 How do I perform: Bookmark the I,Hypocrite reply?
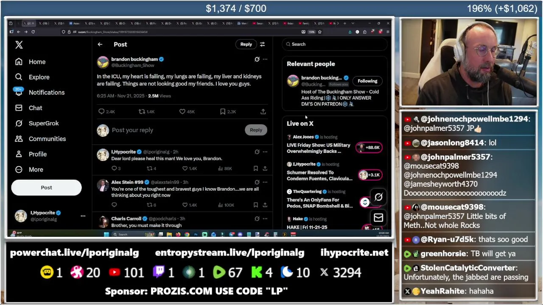coord(255,169)
